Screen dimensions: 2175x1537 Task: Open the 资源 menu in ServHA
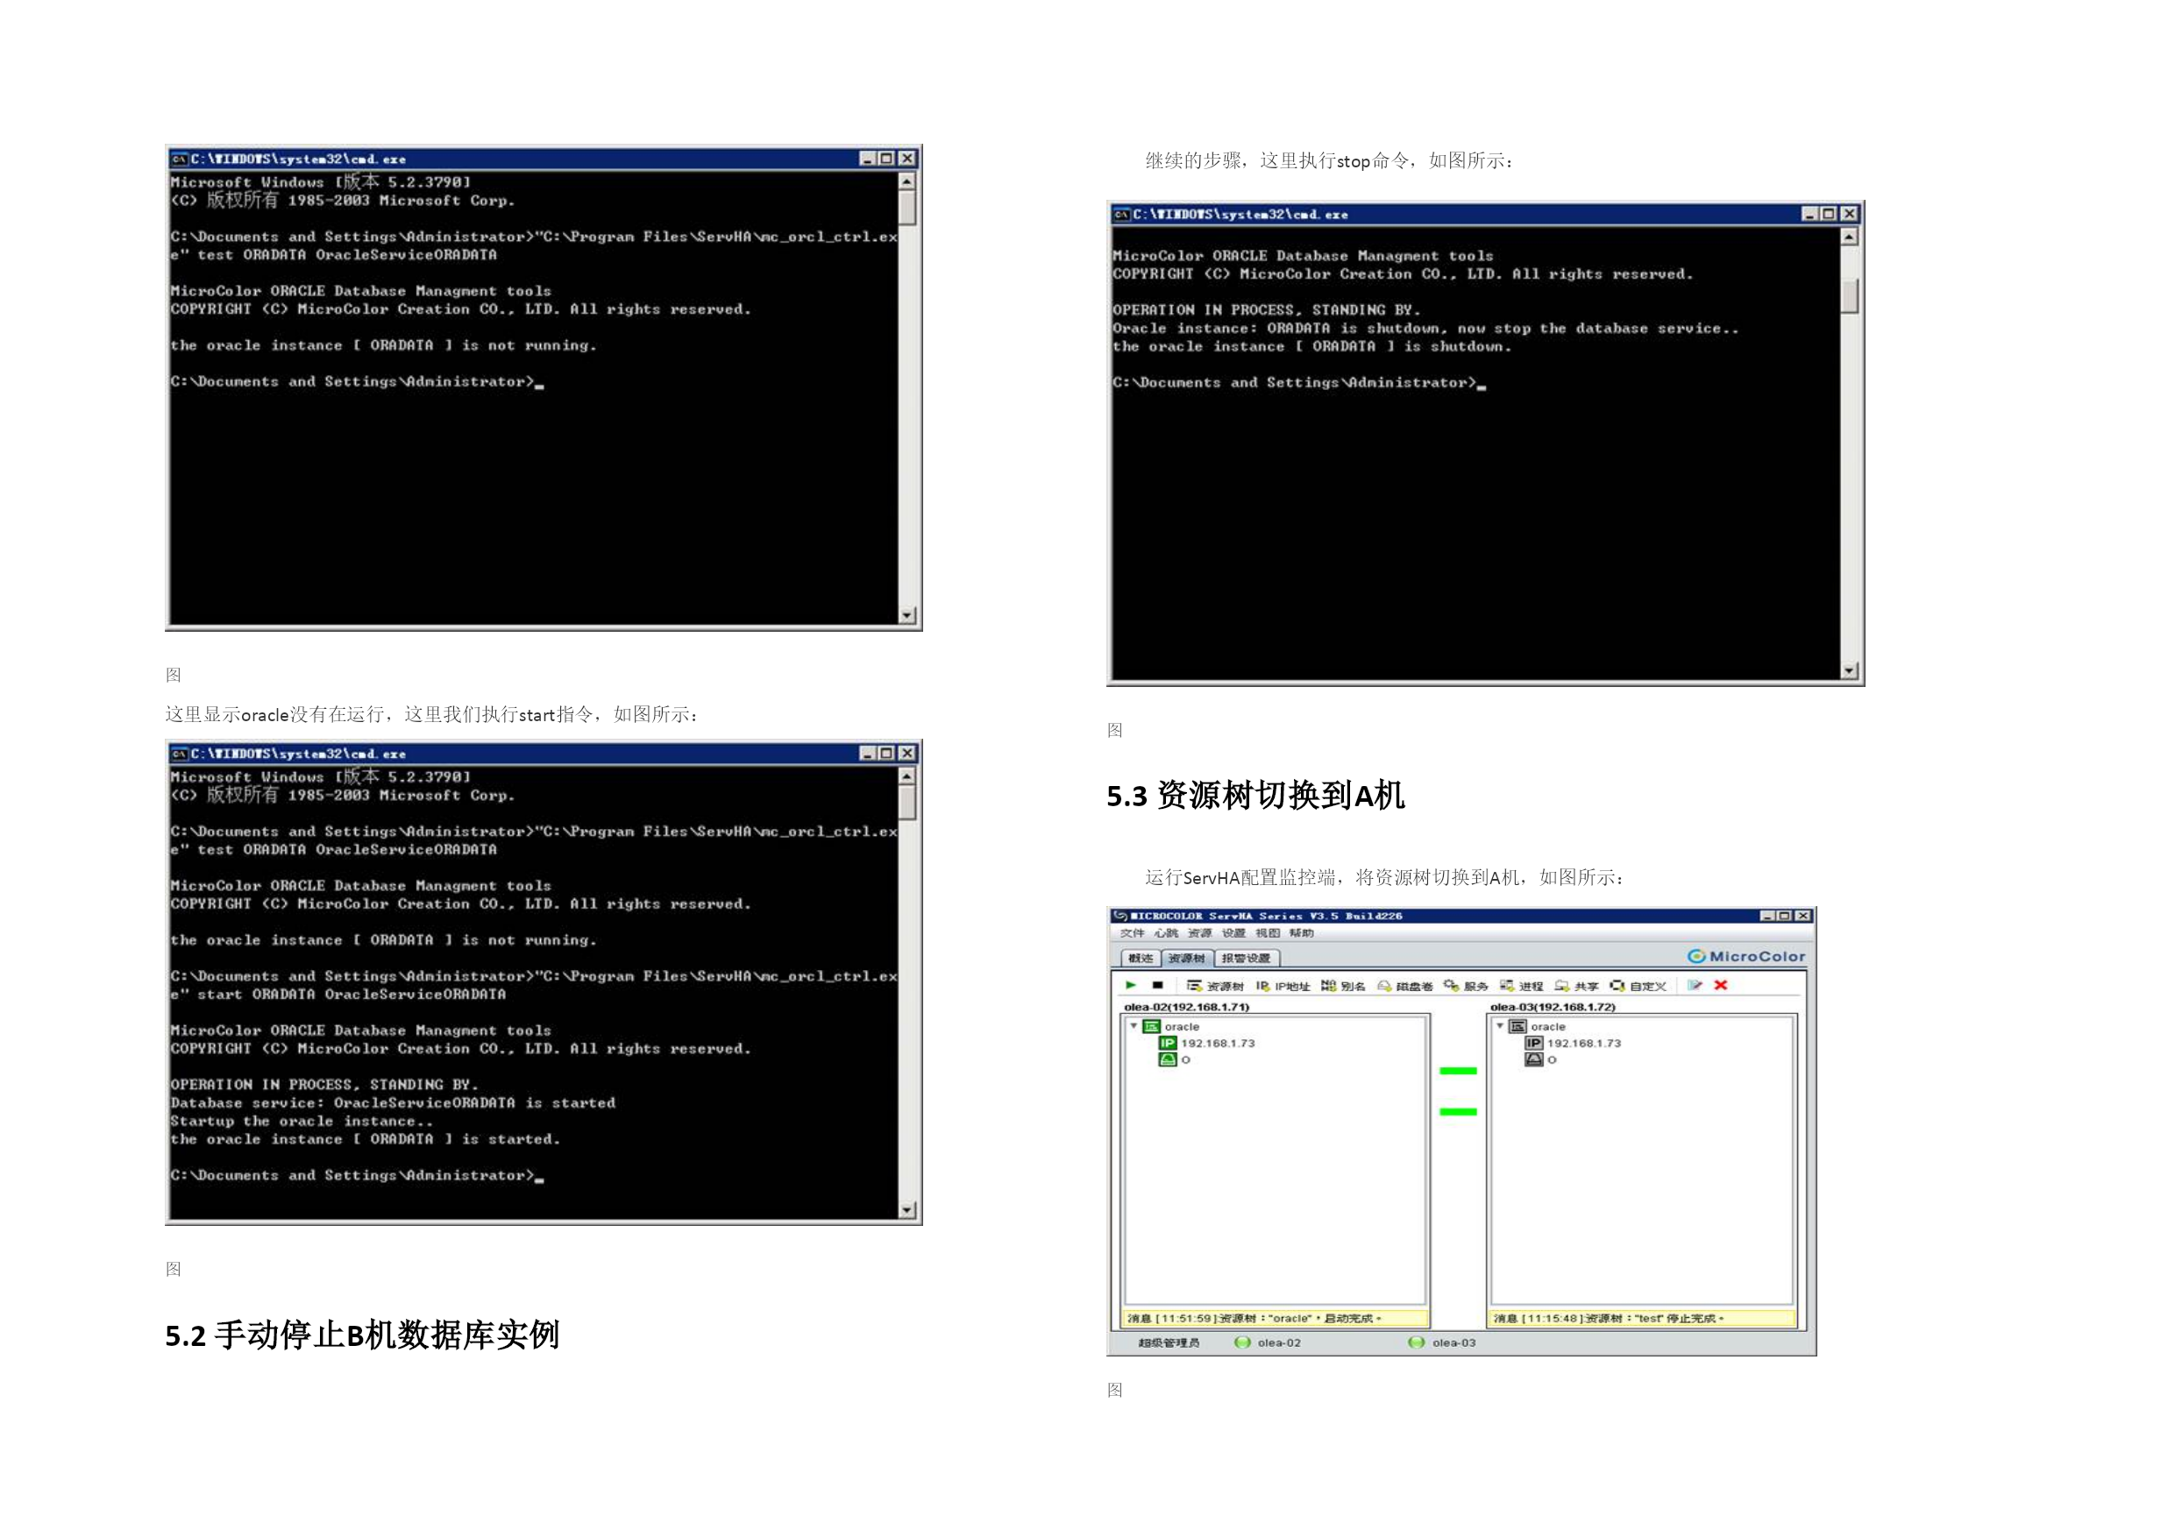pyautogui.click(x=1199, y=933)
